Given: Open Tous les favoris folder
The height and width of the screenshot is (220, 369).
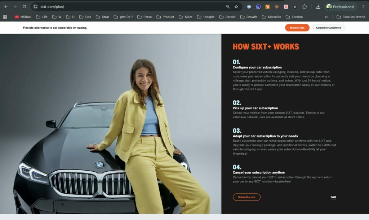Looking at the screenshot, I should (x=351, y=17).
